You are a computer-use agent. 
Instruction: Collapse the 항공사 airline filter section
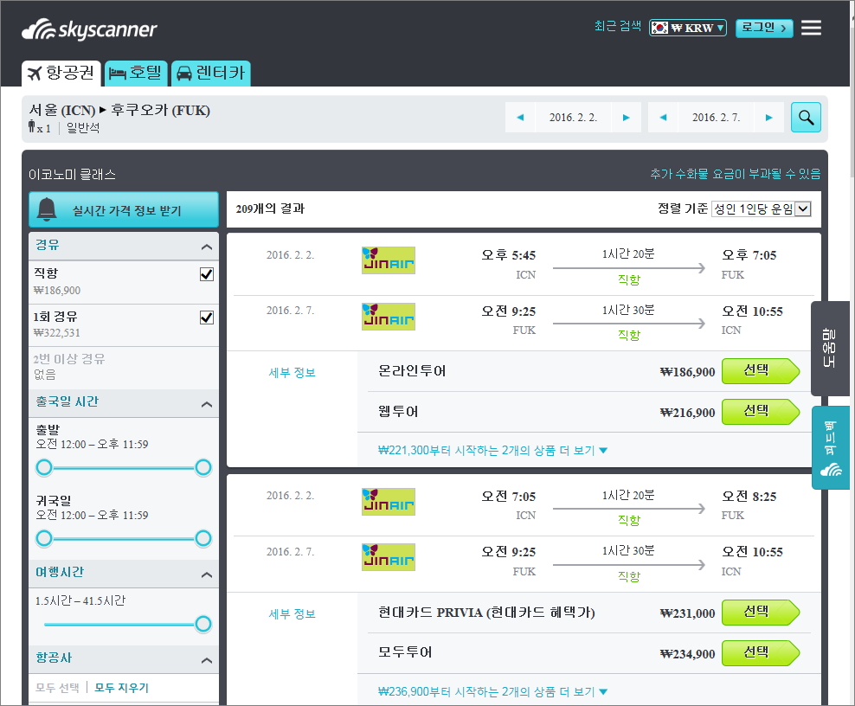coord(206,661)
